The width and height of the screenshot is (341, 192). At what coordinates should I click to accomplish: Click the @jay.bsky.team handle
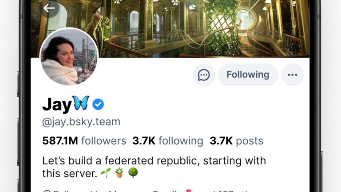(x=81, y=122)
